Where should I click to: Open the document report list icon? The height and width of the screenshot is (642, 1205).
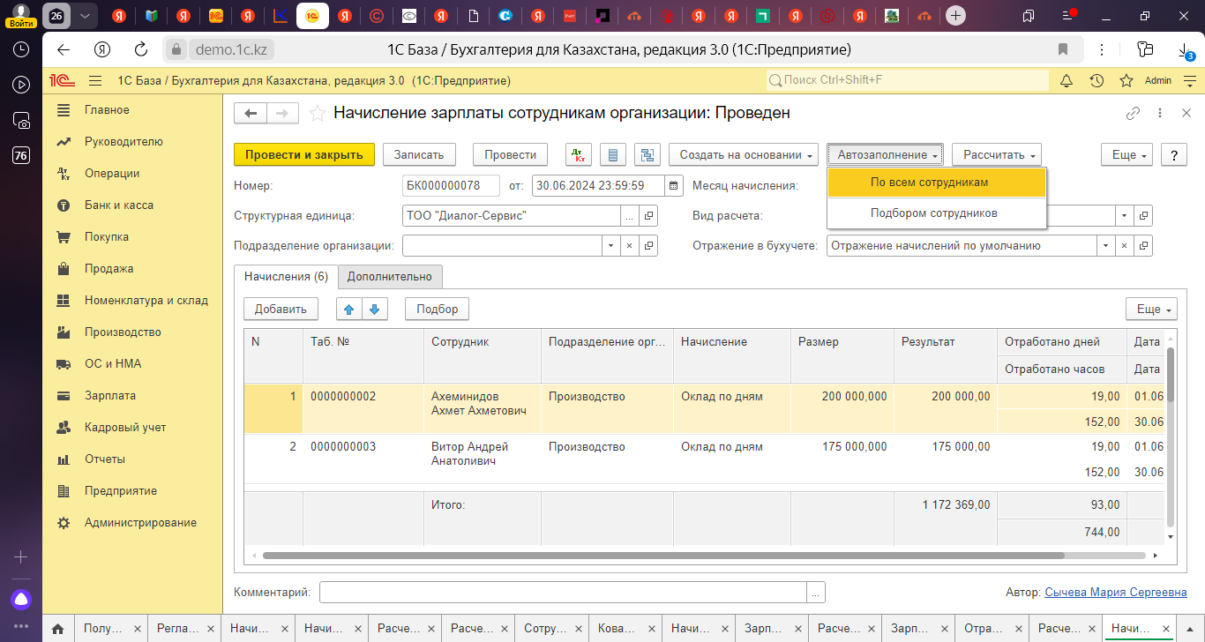(x=613, y=154)
